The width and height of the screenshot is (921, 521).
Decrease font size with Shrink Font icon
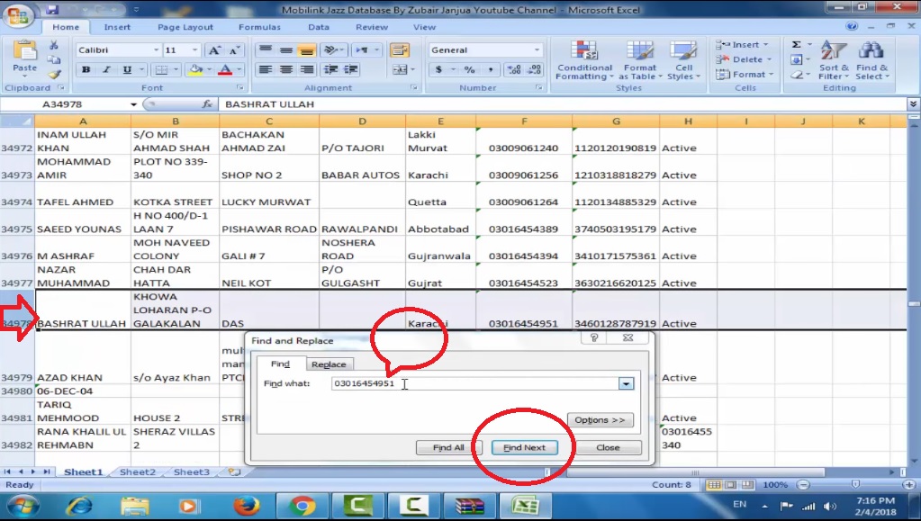234,50
